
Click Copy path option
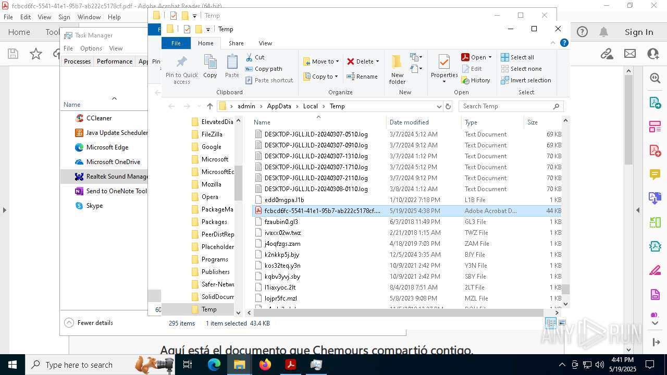pyautogui.click(x=263, y=69)
